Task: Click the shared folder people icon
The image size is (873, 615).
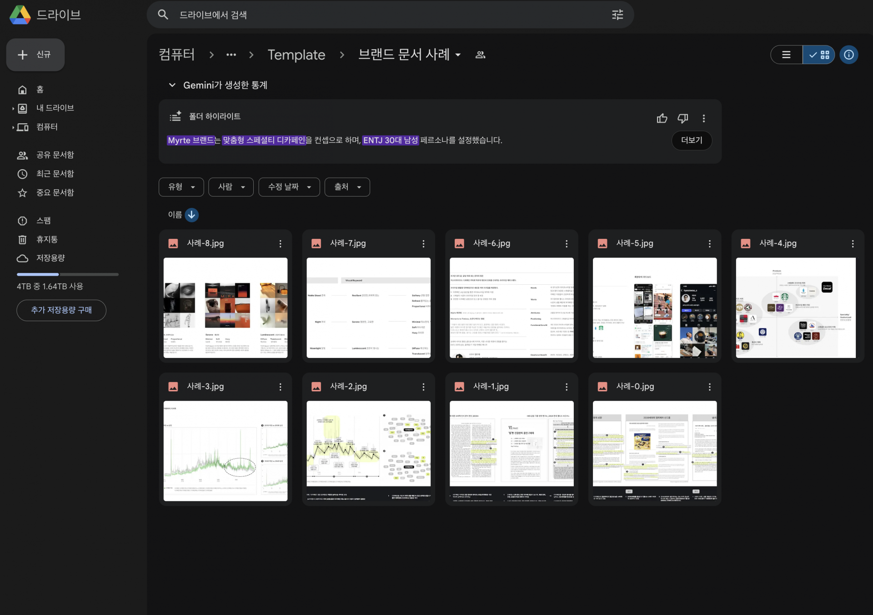Action: (480, 55)
